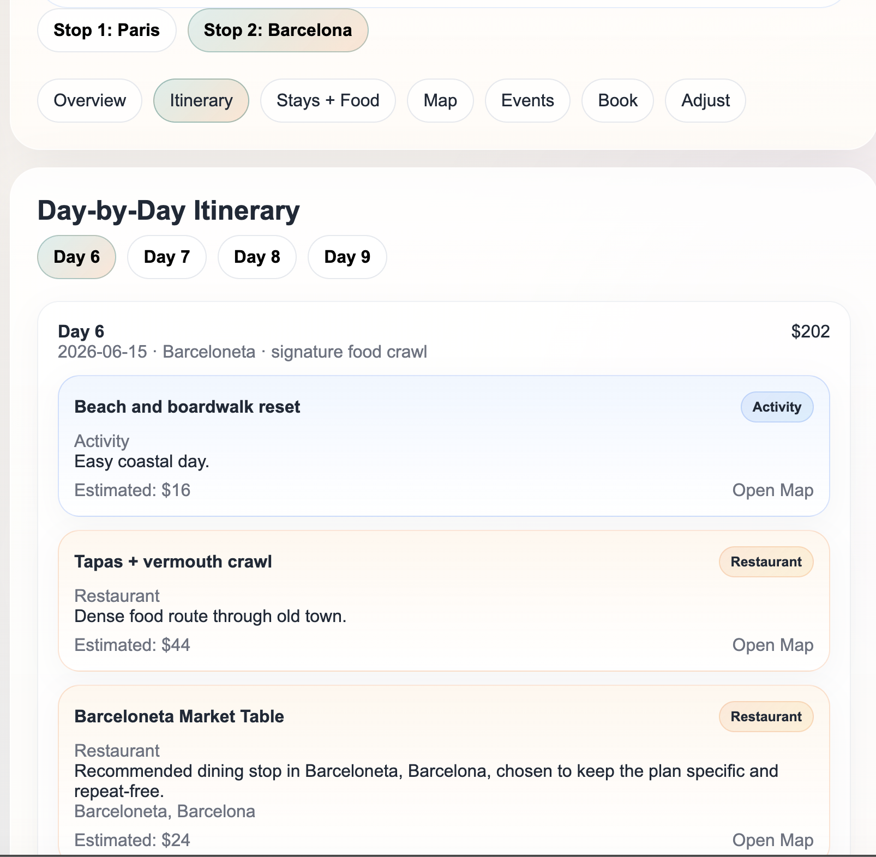Select the Day 6 button

pos(76,257)
